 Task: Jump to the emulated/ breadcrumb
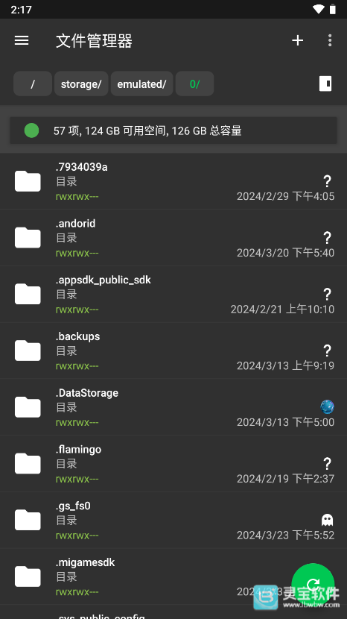(141, 84)
